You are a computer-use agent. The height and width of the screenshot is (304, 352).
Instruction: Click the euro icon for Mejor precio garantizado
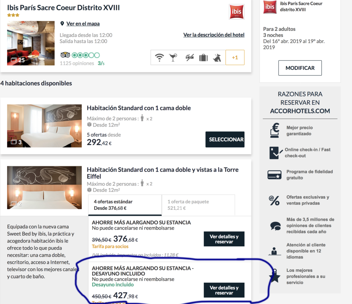click(x=275, y=130)
